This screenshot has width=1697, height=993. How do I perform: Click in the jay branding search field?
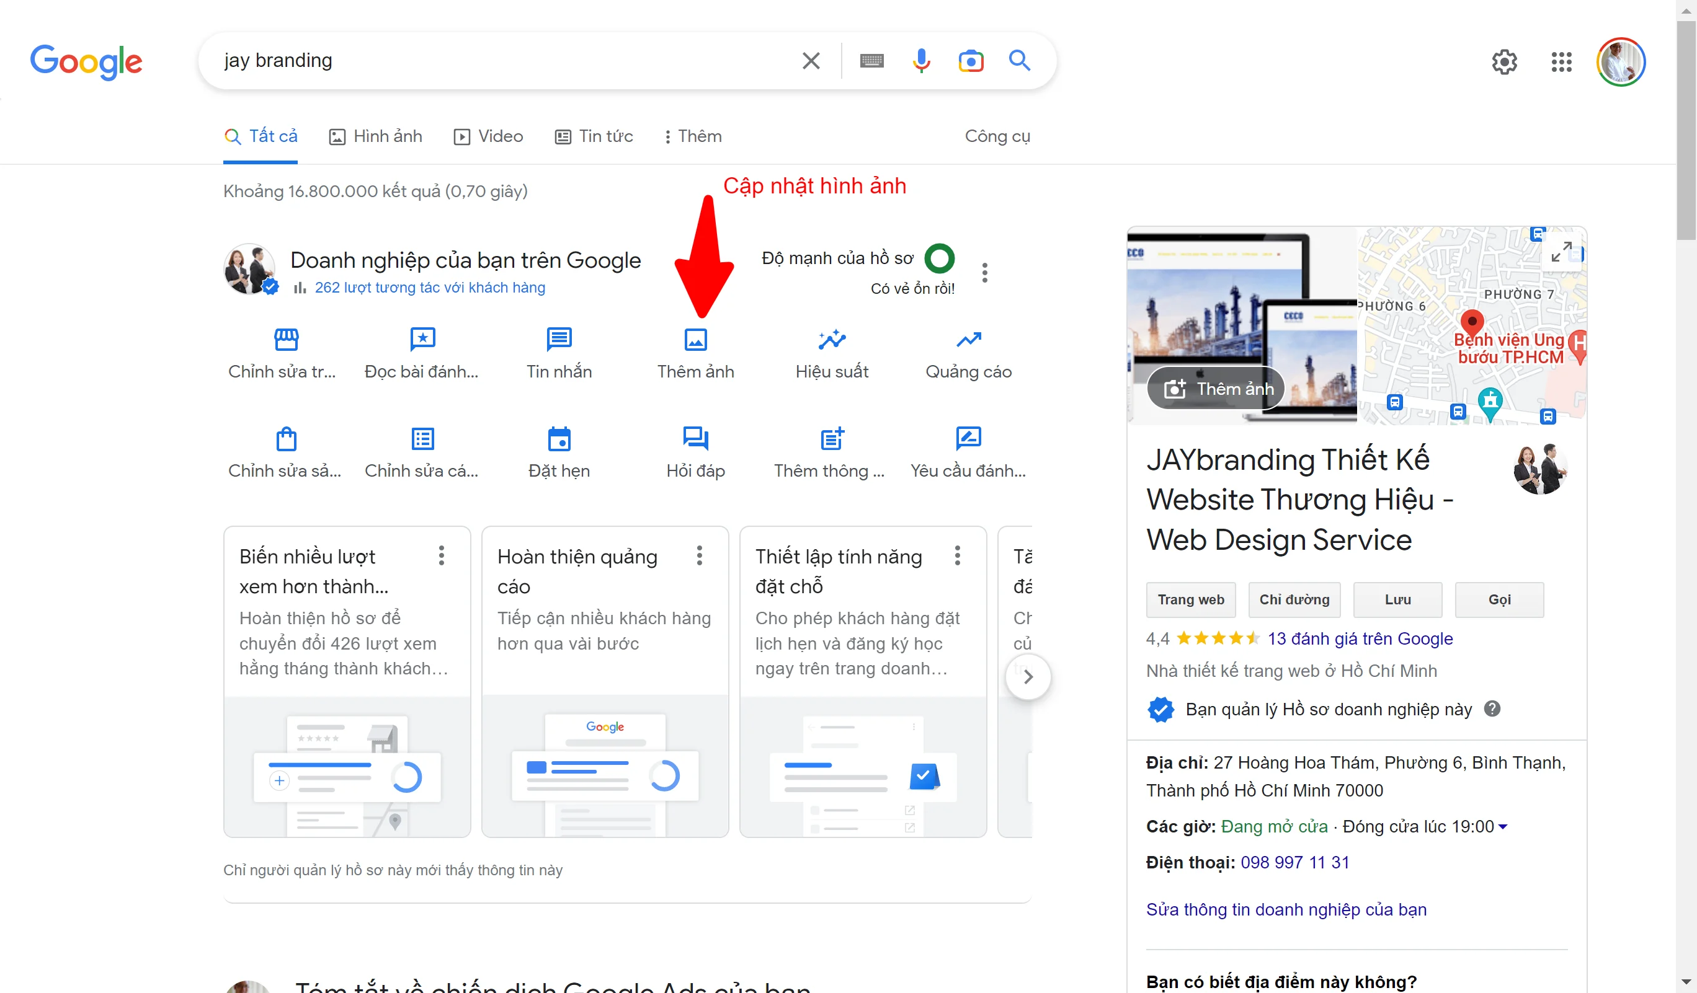(x=498, y=61)
